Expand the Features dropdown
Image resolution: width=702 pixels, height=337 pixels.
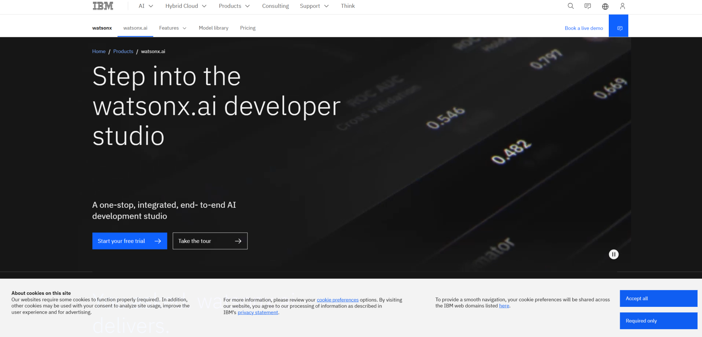coord(173,28)
